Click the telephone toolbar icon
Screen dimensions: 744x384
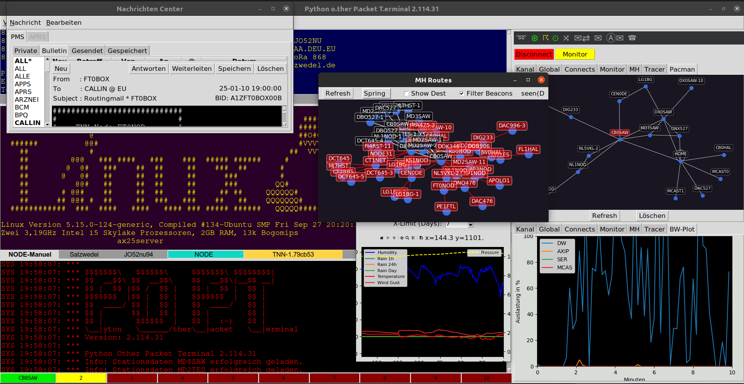click(x=632, y=38)
